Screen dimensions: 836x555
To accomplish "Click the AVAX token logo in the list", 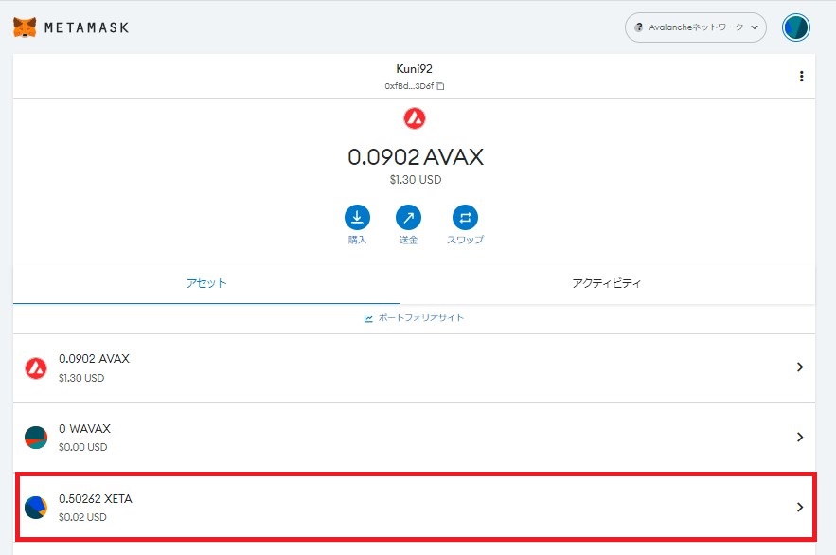I will (36, 367).
